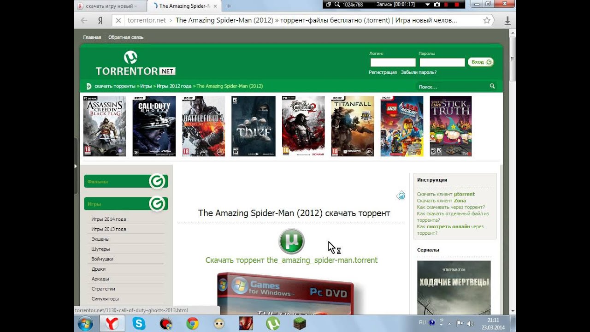This screenshot has height=332, width=590.
Task: Click 'Как смотреть онлайн через торрент?' link
Action: 450,230
